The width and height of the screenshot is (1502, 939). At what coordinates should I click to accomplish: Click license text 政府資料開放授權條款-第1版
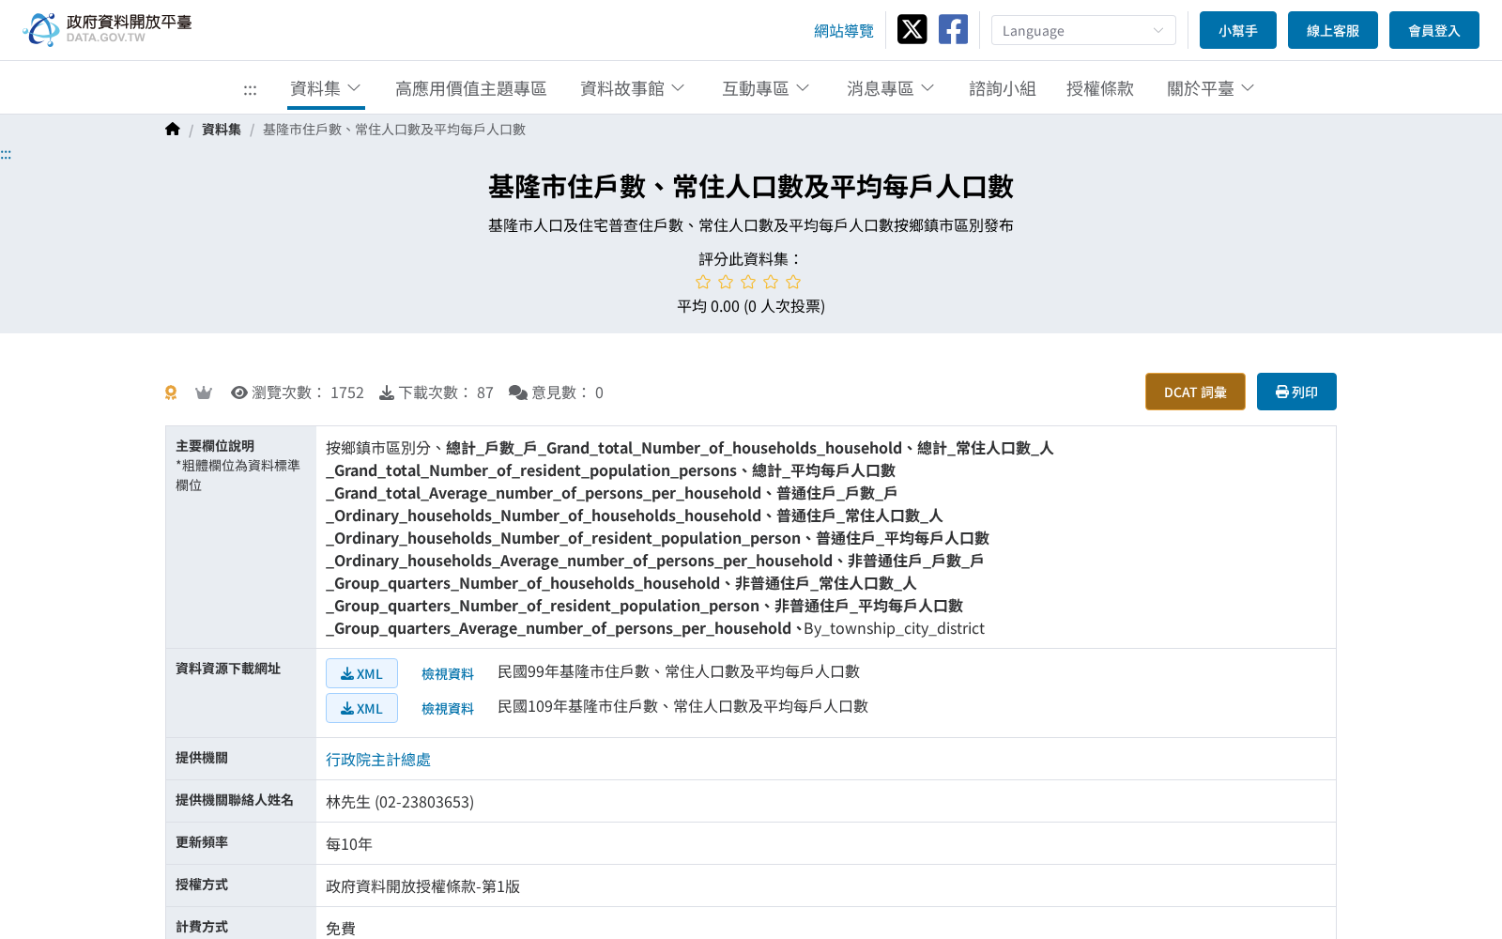coord(422,885)
